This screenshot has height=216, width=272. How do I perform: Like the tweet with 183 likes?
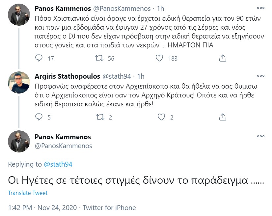pyautogui.click(x=159, y=58)
